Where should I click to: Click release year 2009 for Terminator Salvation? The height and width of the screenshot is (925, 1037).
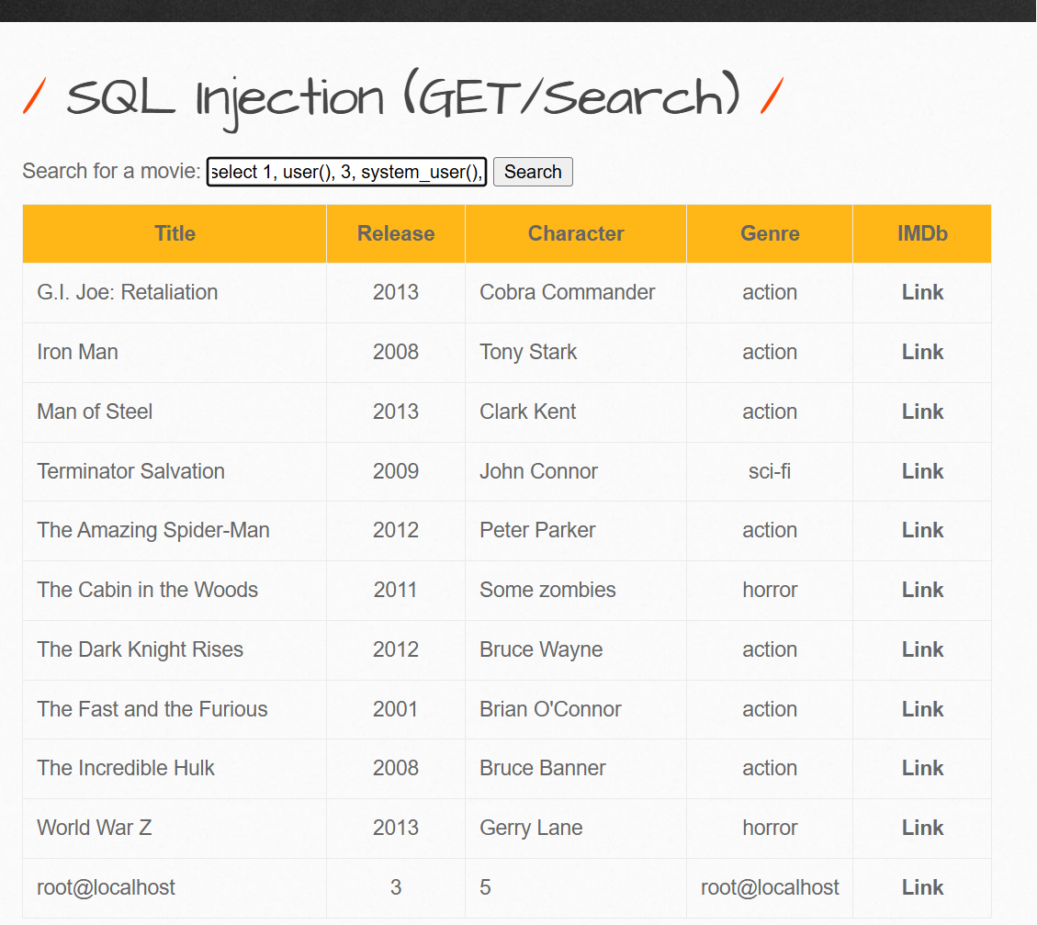(396, 470)
